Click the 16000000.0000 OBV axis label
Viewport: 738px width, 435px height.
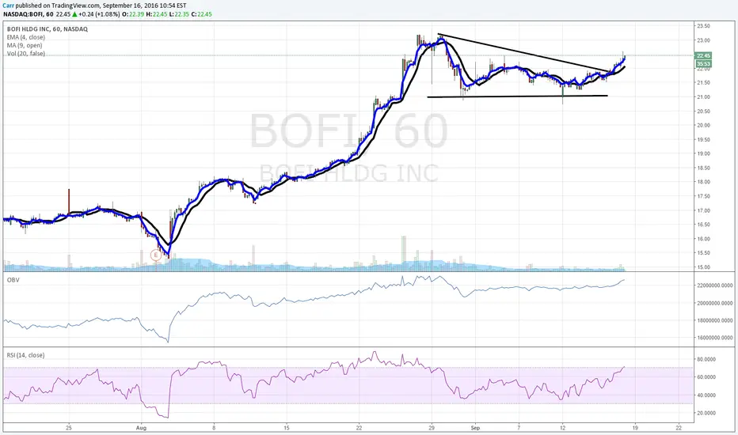tap(714, 338)
